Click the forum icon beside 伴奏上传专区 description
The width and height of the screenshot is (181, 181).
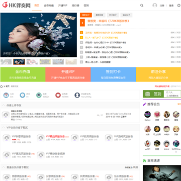pyautogui.click(x=6, y=115)
